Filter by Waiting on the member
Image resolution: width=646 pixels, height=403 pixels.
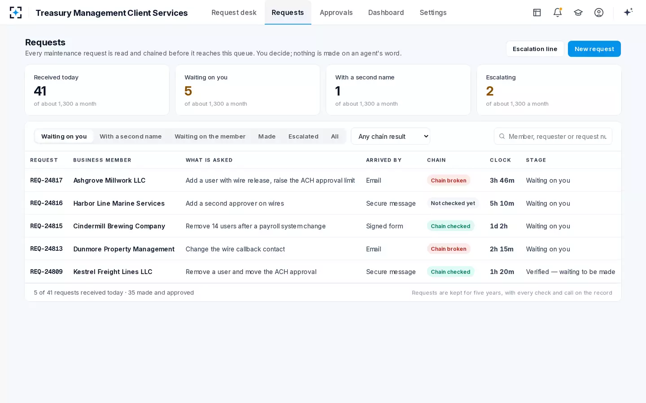pos(210,137)
